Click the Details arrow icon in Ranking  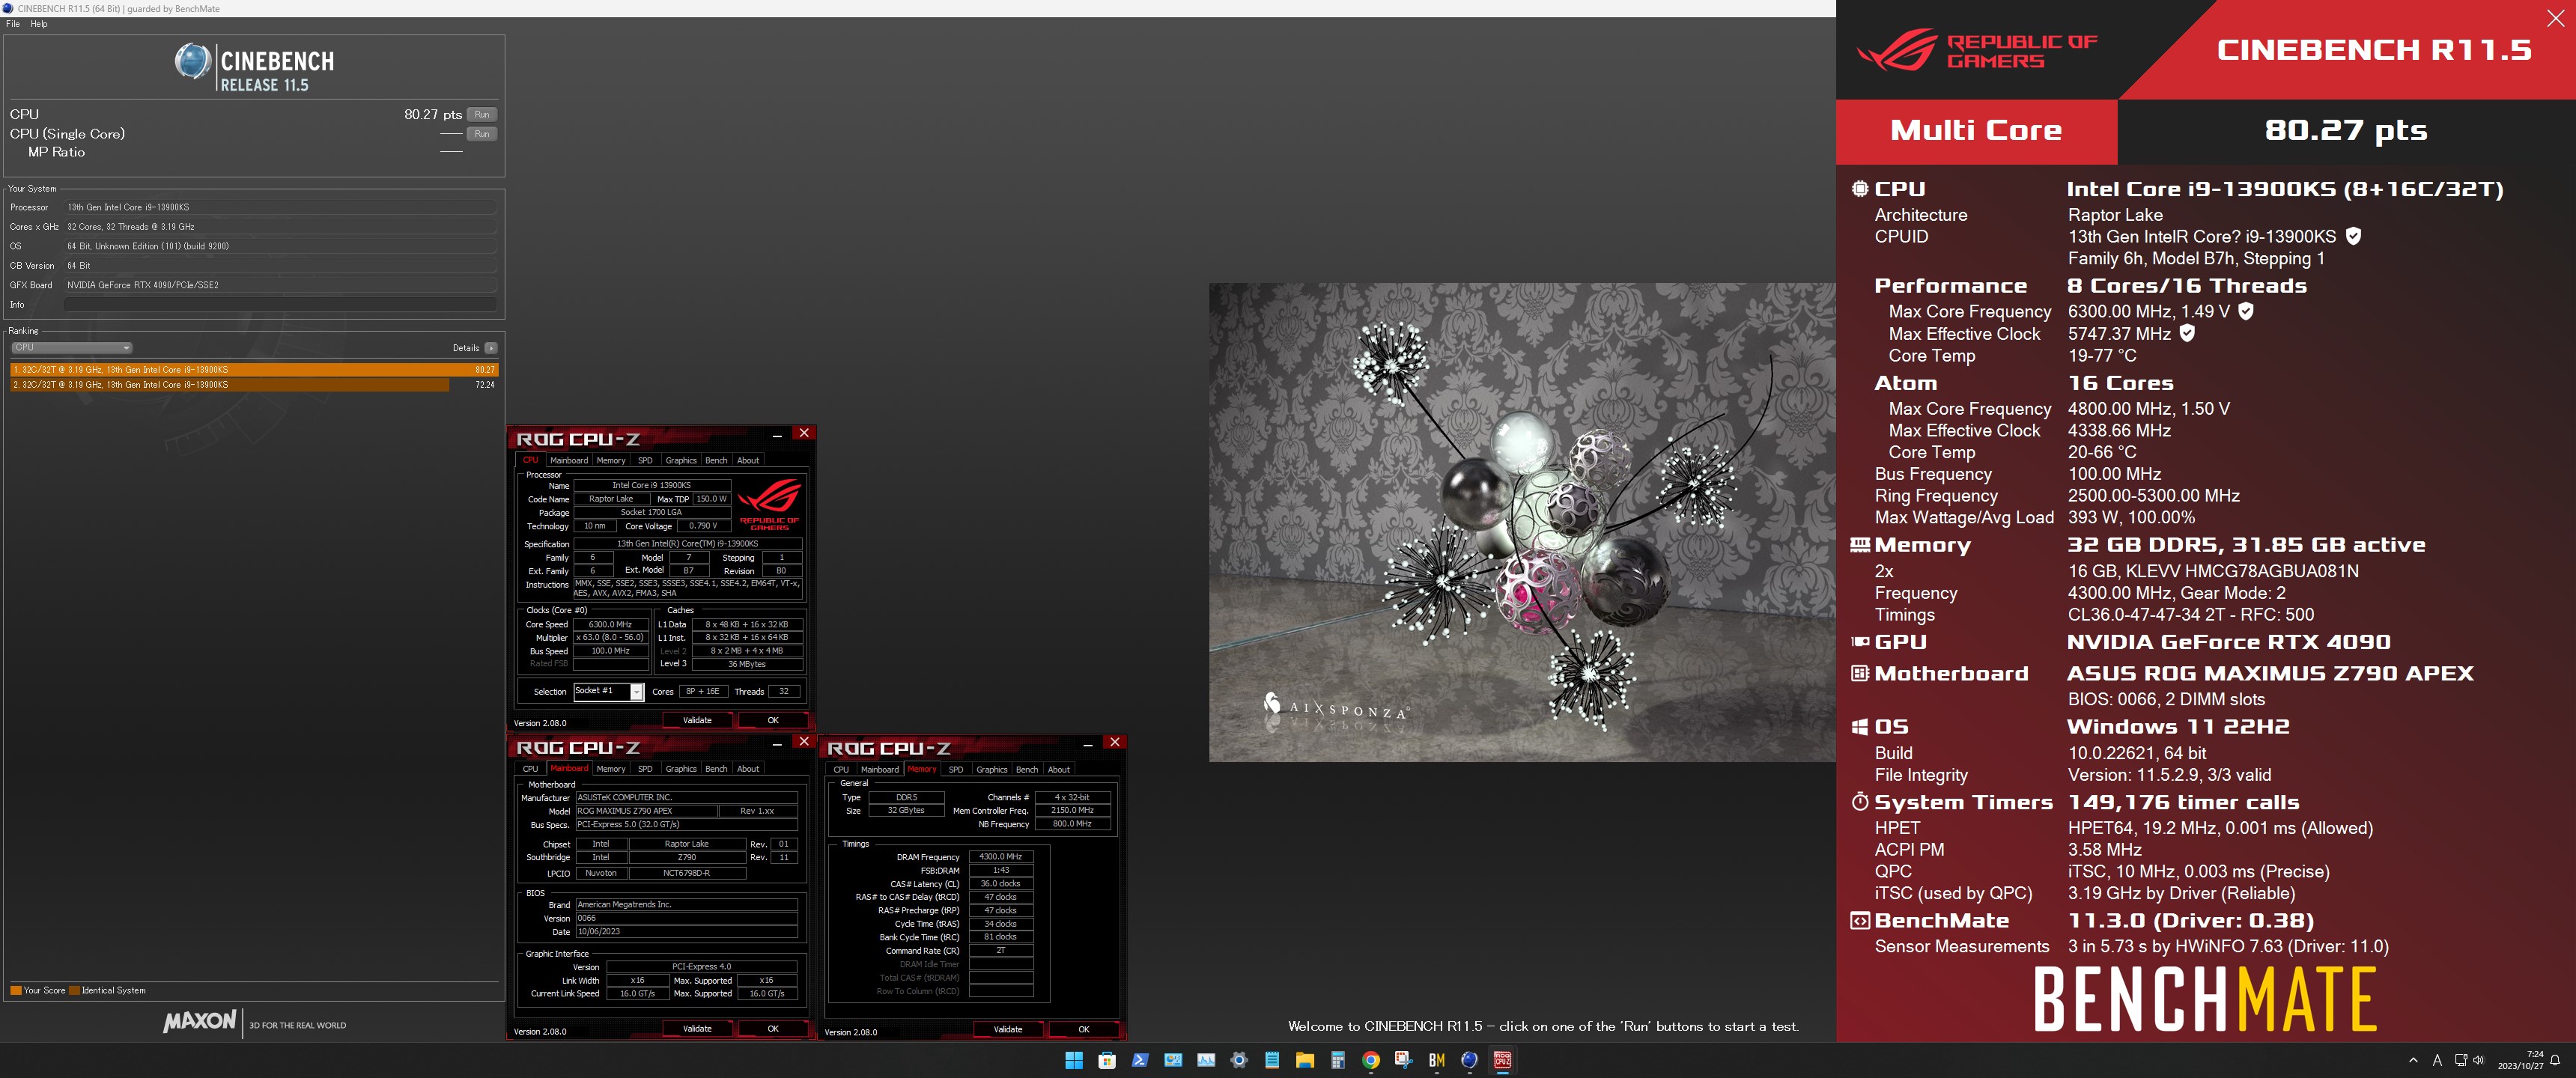click(490, 348)
